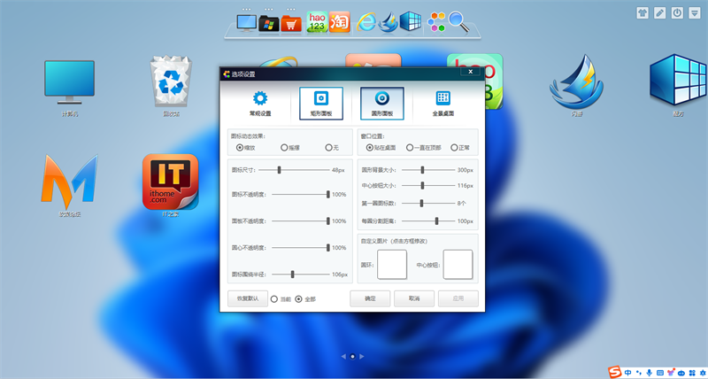This screenshot has width=708, height=379.
Task: Click the desktop page indicator dot
Action: pyautogui.click(x=352, y=356)
